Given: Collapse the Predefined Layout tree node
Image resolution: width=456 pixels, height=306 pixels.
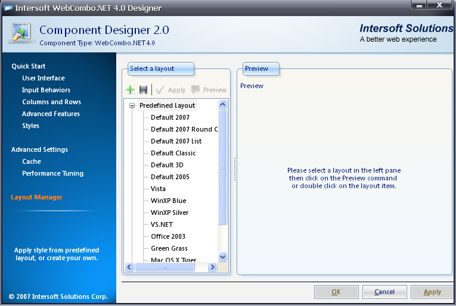Looking at the screenshot, I should (x=132, y=106).
